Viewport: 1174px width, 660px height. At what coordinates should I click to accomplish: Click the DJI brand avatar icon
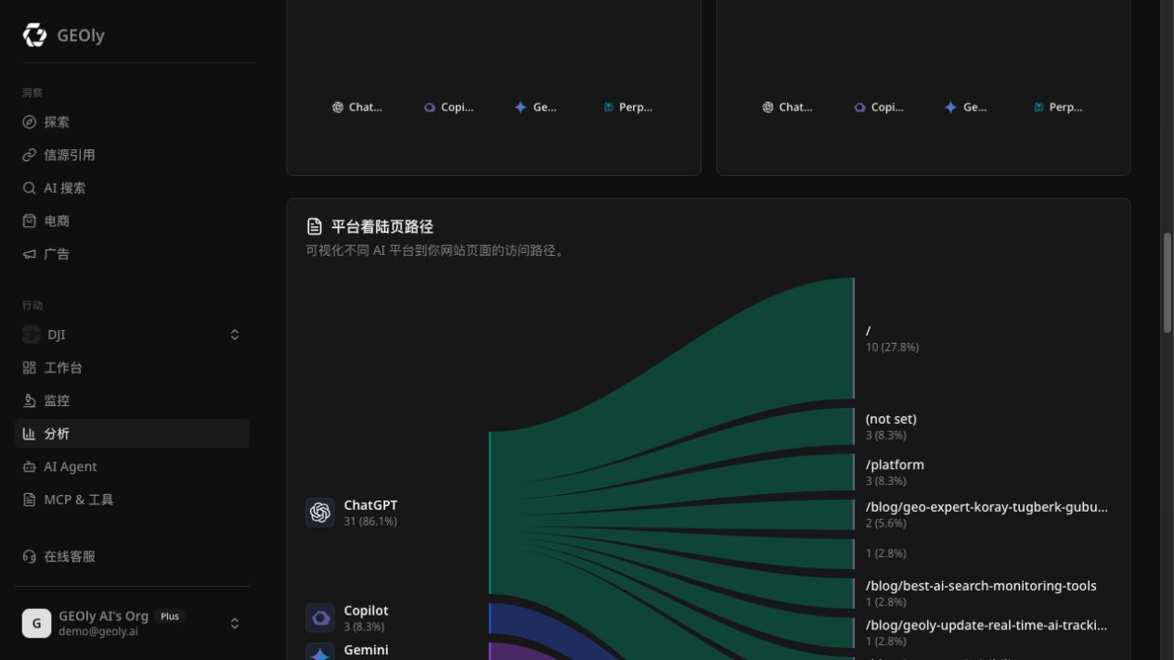[x=32, y=335]
